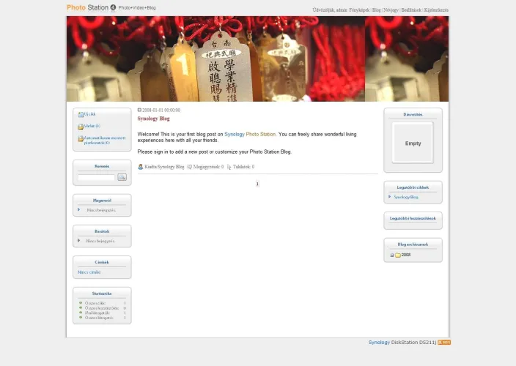516x366 pixels.
Task: Click the author icon beside Kiadta
Action: [141, 167]
